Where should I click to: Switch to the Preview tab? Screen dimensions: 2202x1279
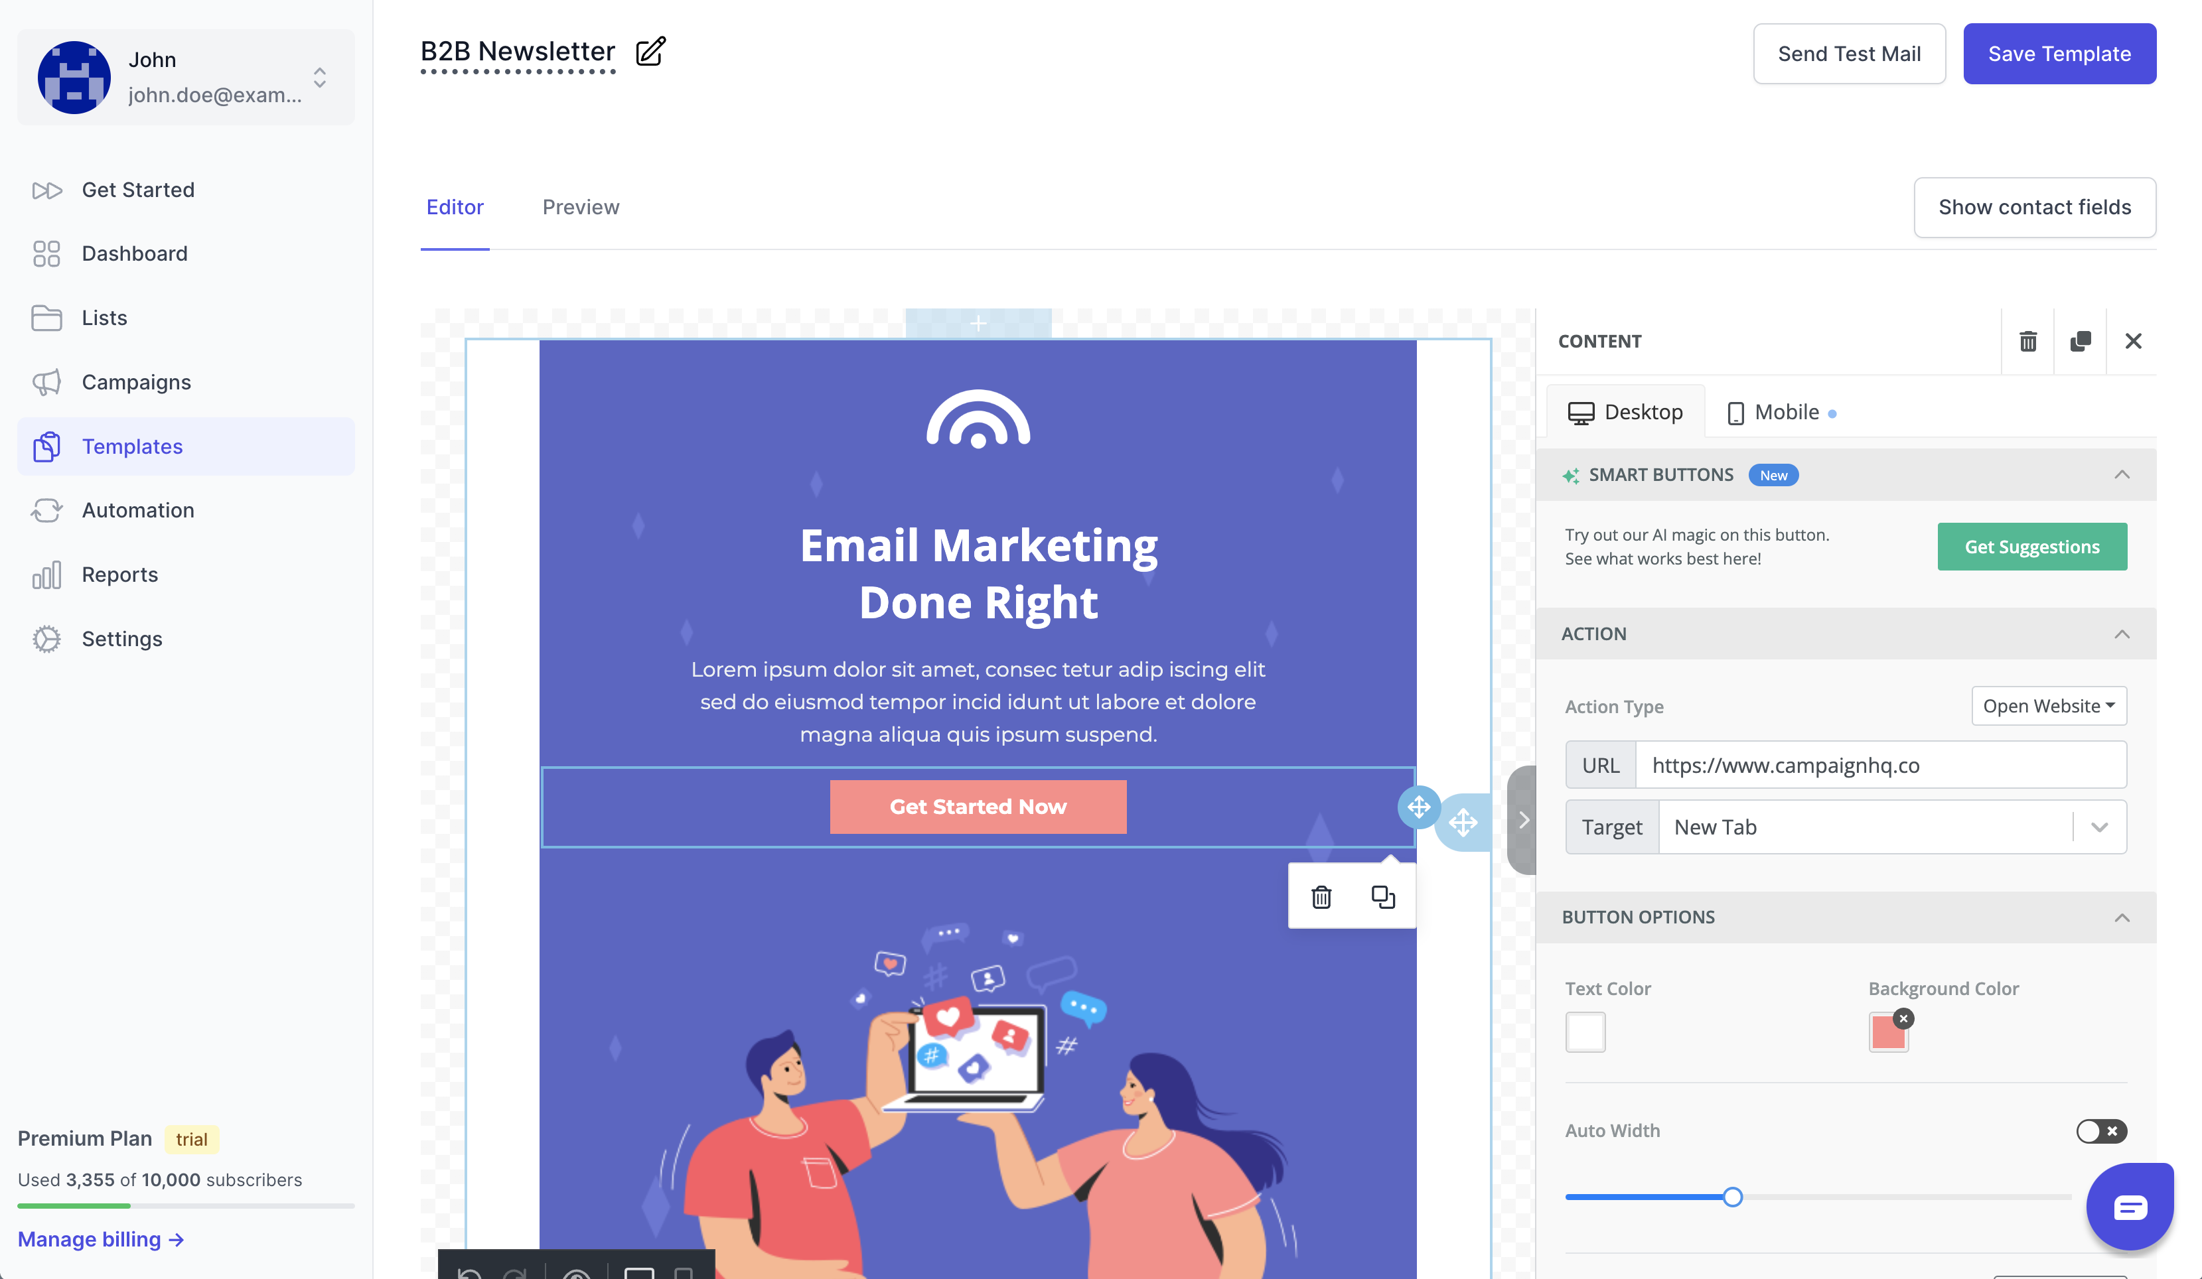(x=580, y=206)
